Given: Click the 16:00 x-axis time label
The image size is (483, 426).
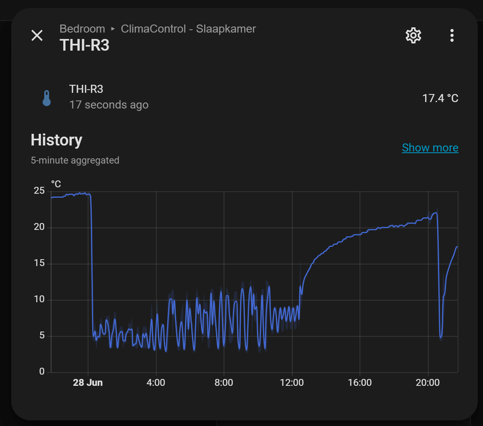Looking at the screenshot, I should tap(360, 383).
